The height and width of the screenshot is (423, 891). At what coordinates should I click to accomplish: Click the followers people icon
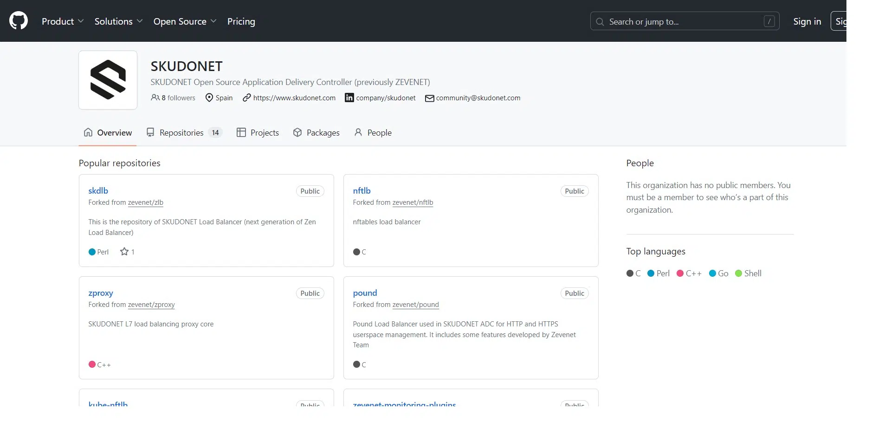(x=155, y=98)
